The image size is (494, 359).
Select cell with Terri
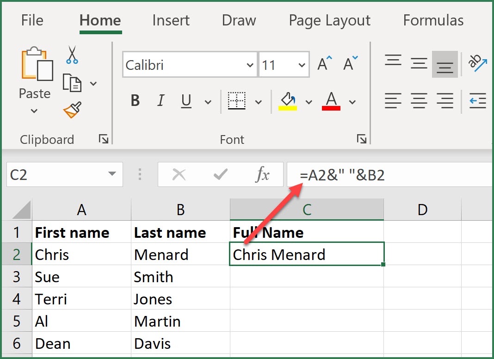pos(81,298)
